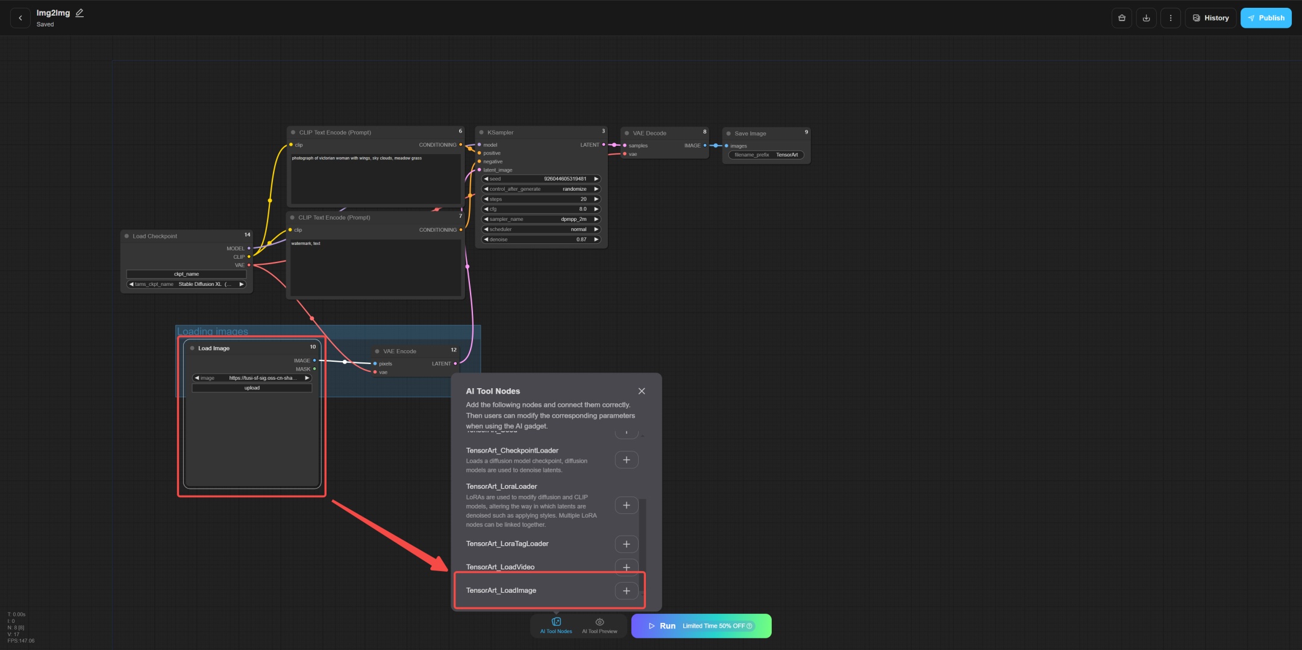Select the AI Tool Nodes tab
Screen dimensions: 1302x650
(x=556, y=626)
